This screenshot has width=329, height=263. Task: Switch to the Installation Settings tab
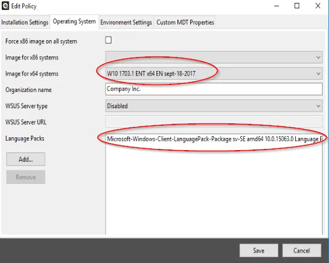pyautogui.click(x=24, y=22)
